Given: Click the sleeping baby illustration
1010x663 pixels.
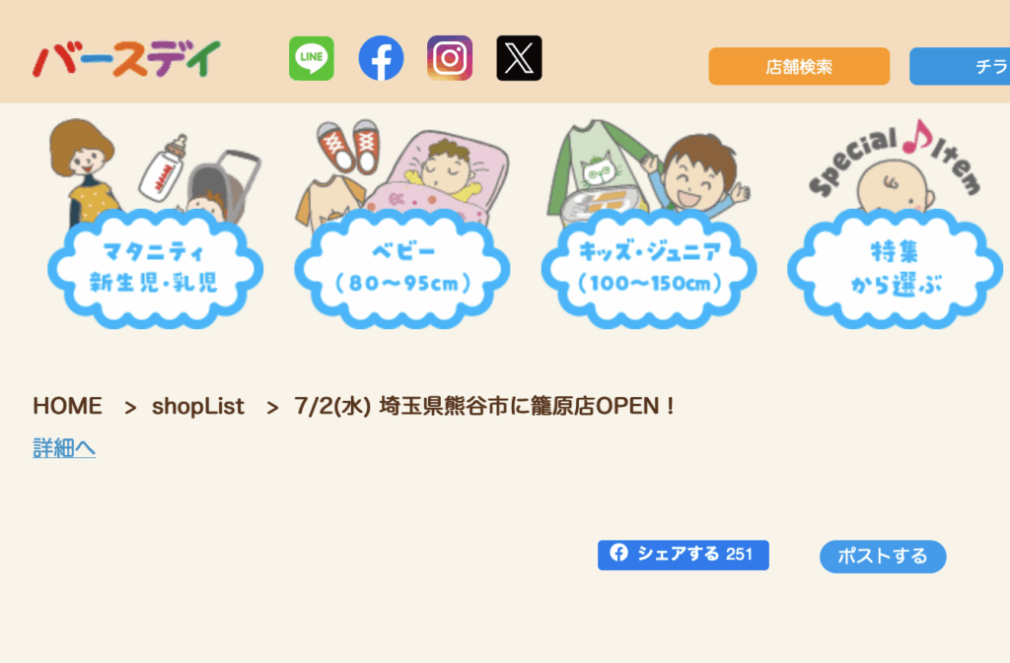Looking at the screenshot, I should point(402,168).
